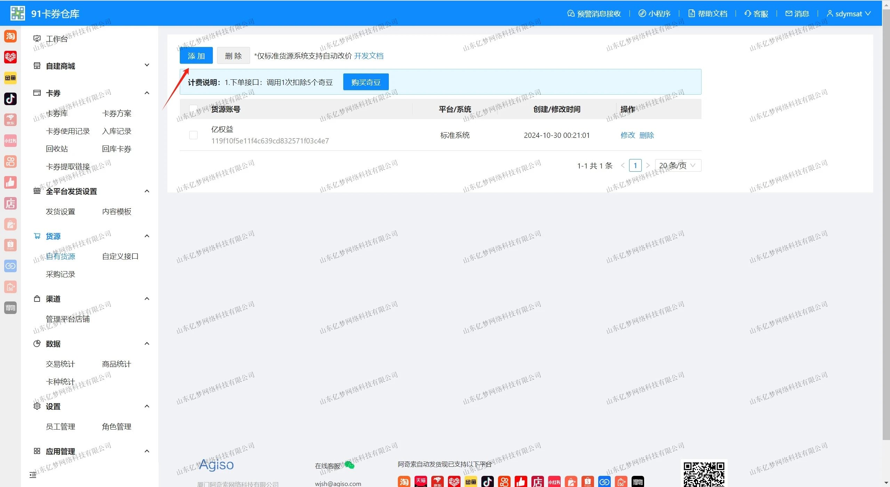890x487 pixels.
Task: Open the 20 条/页 page size dropdown
Action: tap(677, 165)
